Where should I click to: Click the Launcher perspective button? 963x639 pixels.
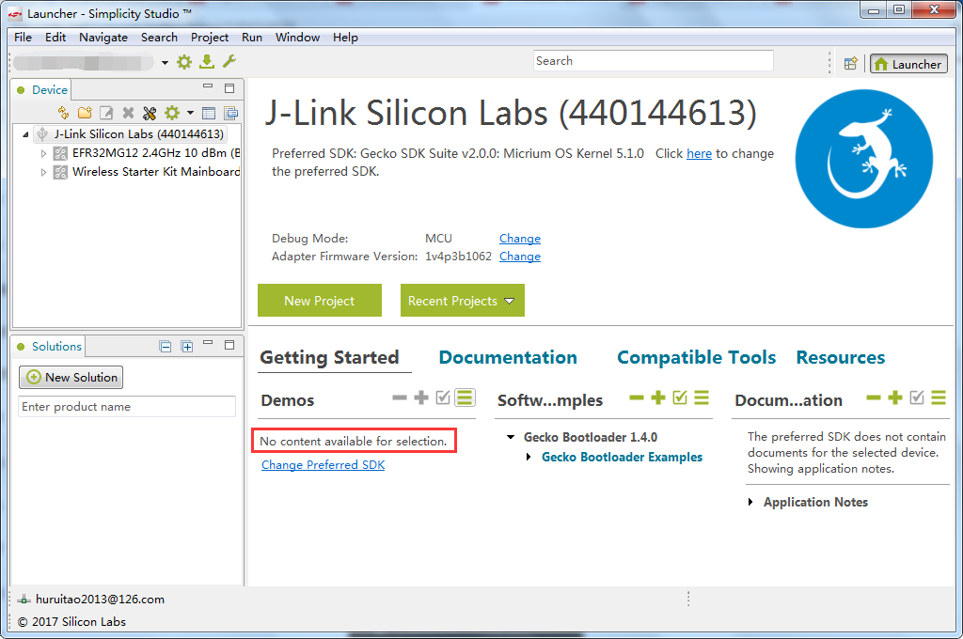(x=909, y=64)
